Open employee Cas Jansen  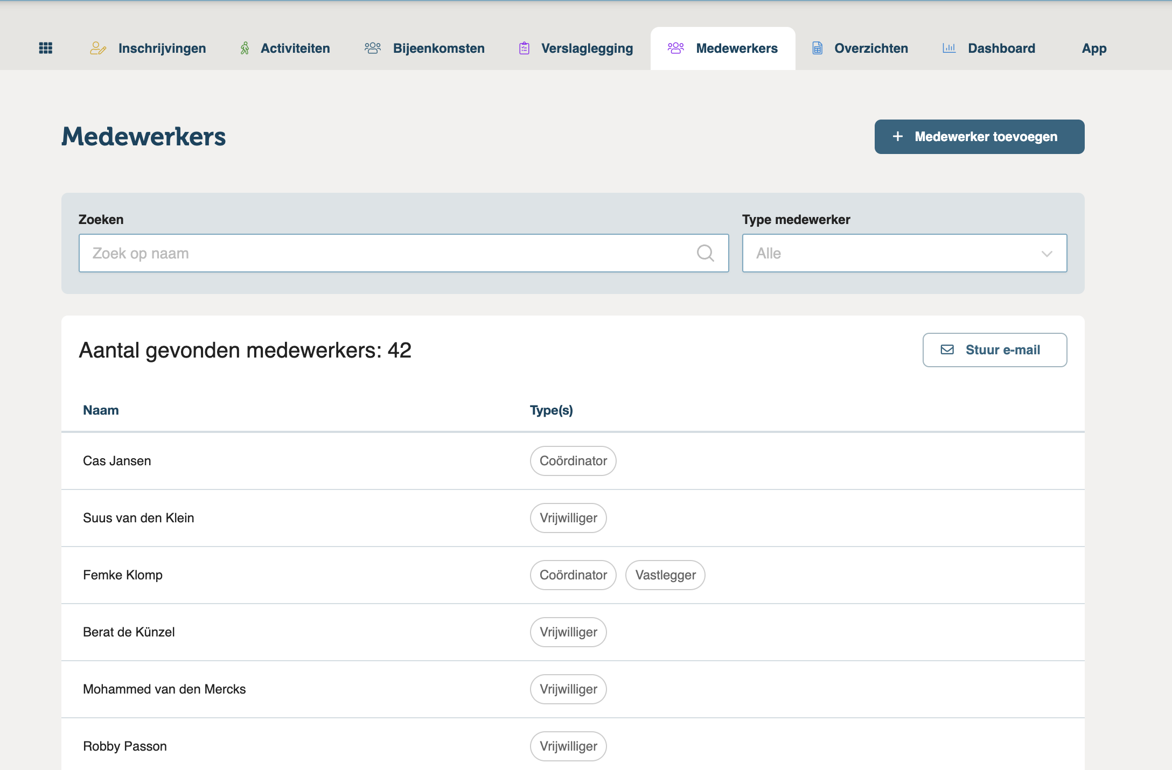point(117,461)
